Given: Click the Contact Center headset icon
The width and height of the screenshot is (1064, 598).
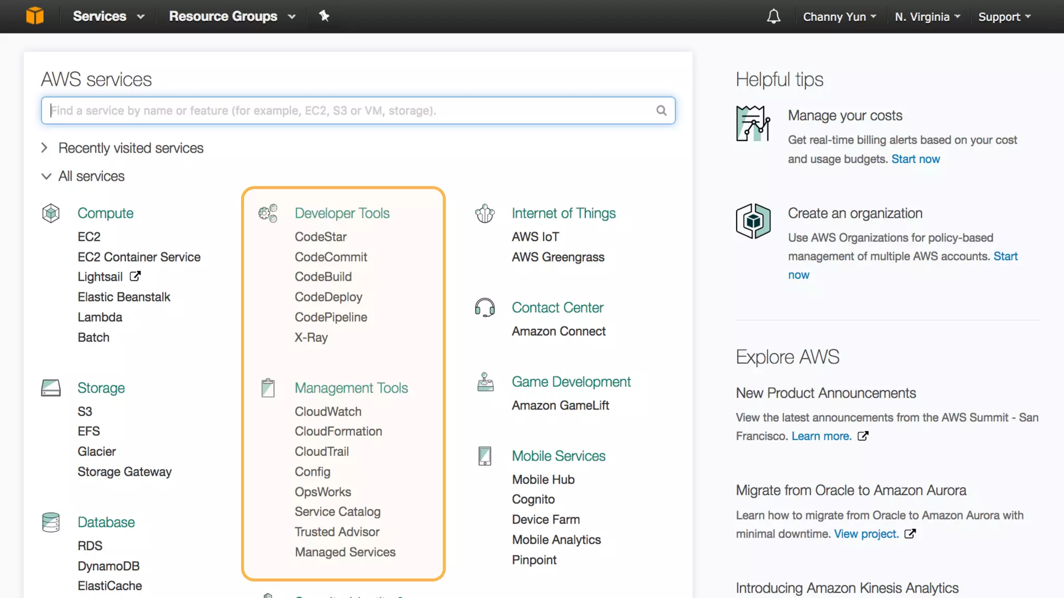Looking at the screenshot, I should 485,307.
